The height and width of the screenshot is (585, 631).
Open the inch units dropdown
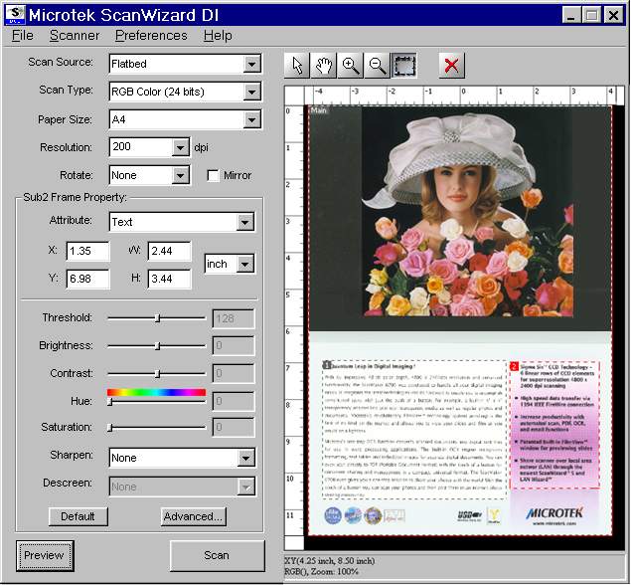244,264
